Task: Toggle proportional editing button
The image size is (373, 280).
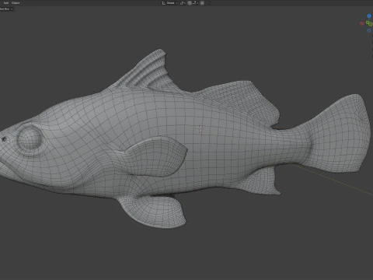Action: click(202, 3)
